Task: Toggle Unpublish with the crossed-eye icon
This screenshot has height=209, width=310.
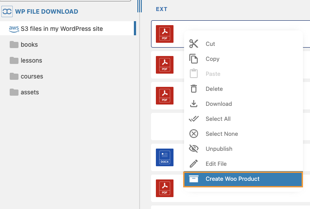Action: [194, 149]
